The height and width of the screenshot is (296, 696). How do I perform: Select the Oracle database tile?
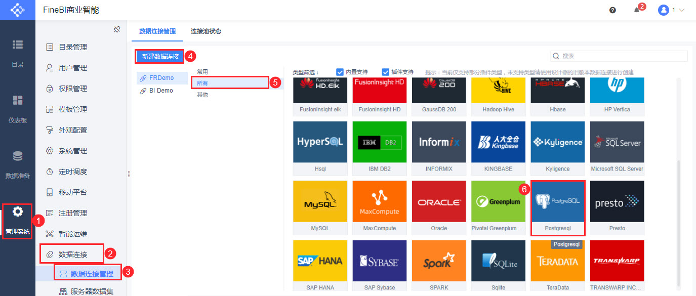click(x=439, y=208)
